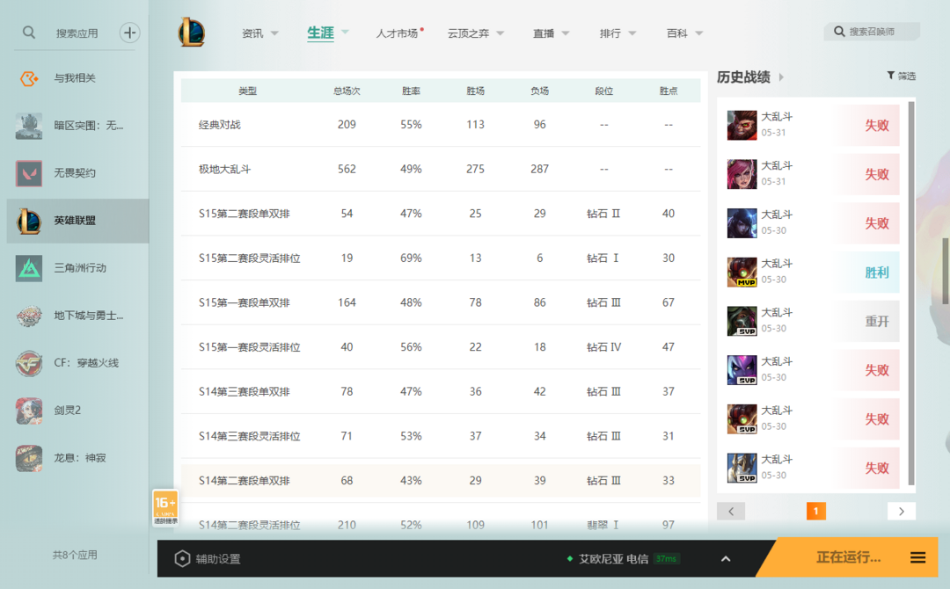Click the match history scrollbar
The height and width of the screenshot is (589, 950).
coord(911,294)
